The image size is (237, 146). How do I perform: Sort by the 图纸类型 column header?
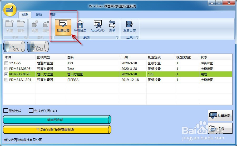click(x=51, y=57)
